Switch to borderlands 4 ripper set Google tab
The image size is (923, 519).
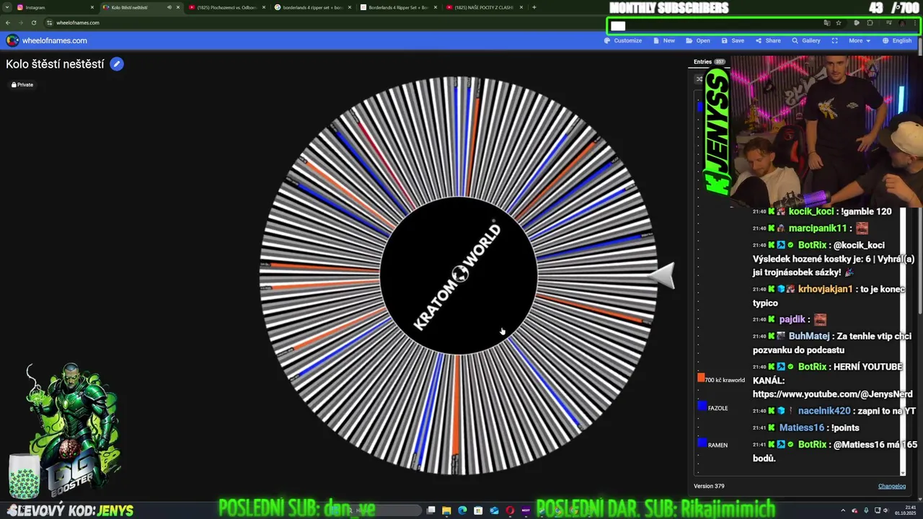click(x=313, y=7)
